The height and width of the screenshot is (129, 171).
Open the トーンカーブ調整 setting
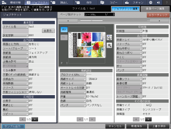click(129, 96)
